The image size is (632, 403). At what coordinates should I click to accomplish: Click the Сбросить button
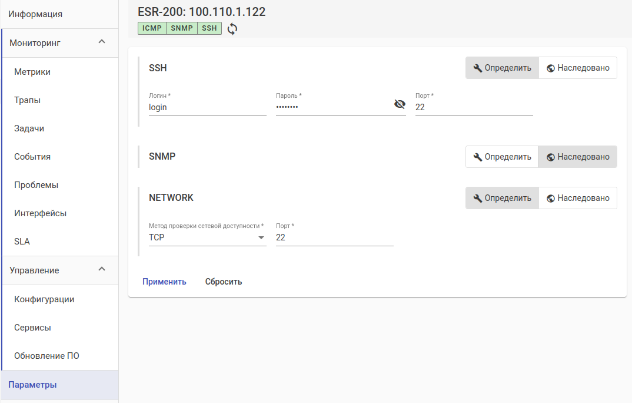pyautogui.click(x=223, y=282)
